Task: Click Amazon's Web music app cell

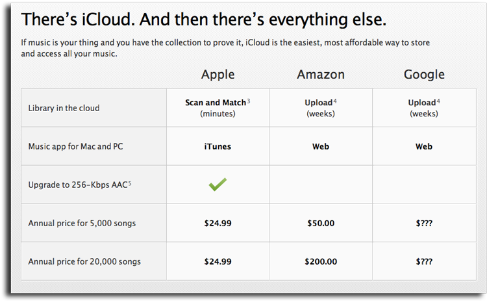Action: [x=321, y=146]
